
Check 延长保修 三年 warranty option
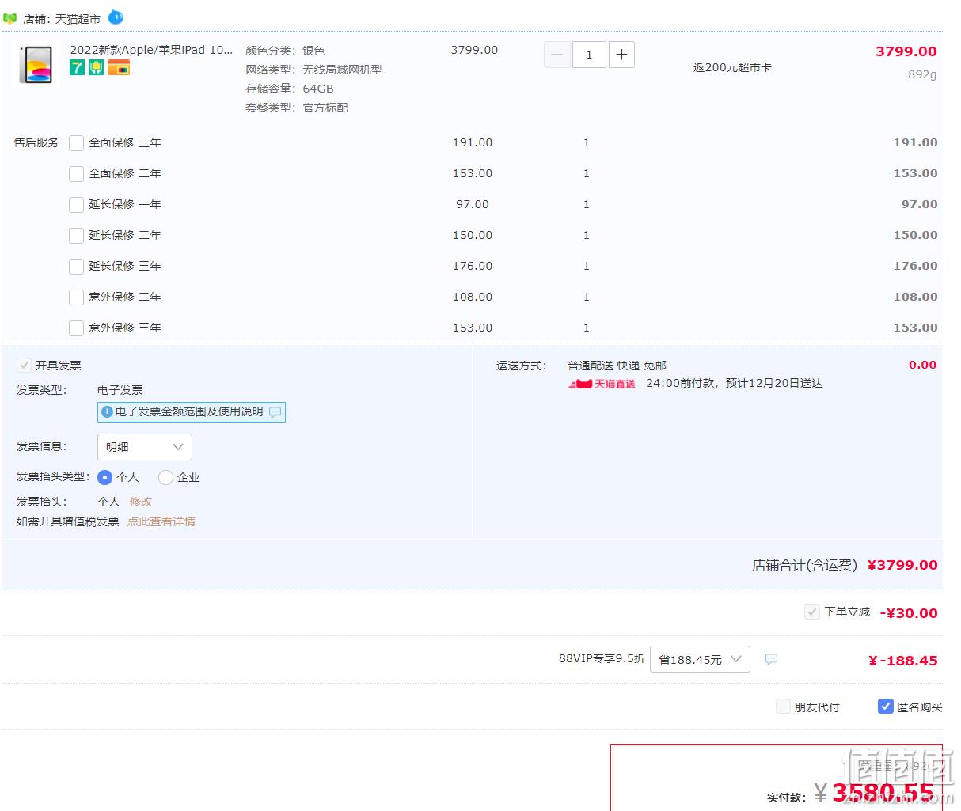[76, 267]
